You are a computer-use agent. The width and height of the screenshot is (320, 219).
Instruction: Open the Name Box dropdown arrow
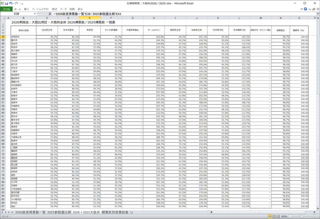pyautogui.click(x=35, y=14)
